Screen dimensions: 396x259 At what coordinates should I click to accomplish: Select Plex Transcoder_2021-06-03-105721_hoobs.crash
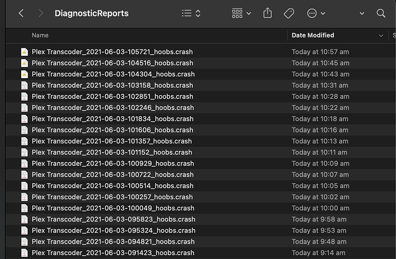point(112,52)
